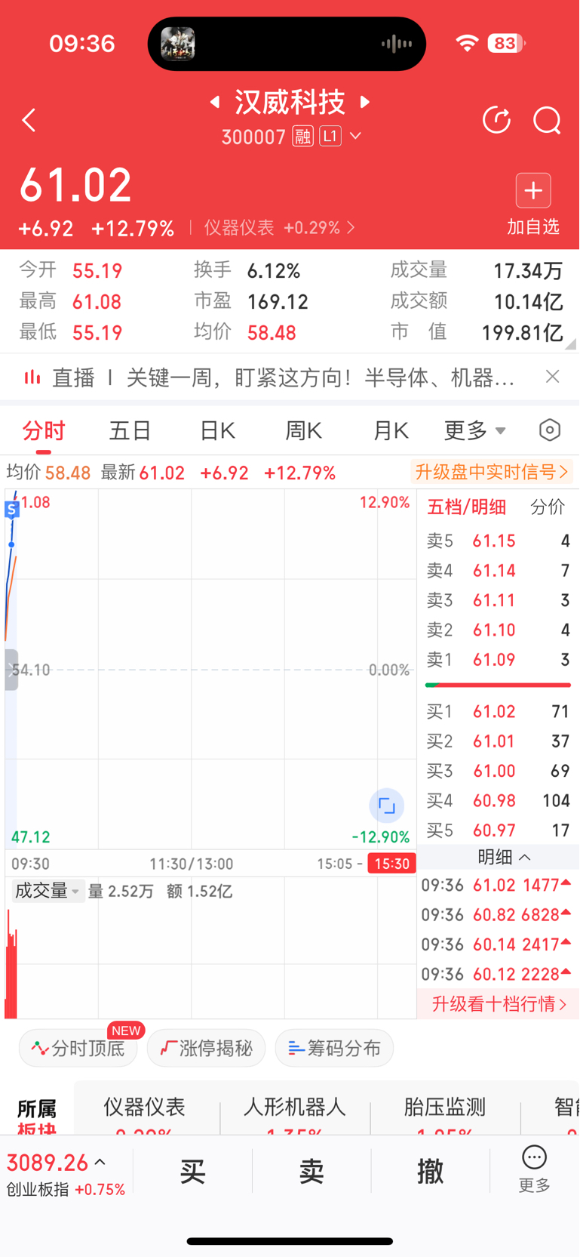Expand the quote details corner triangle
Image resolution: width=580 pixels, height=1257 pixels.
(571, 344)
